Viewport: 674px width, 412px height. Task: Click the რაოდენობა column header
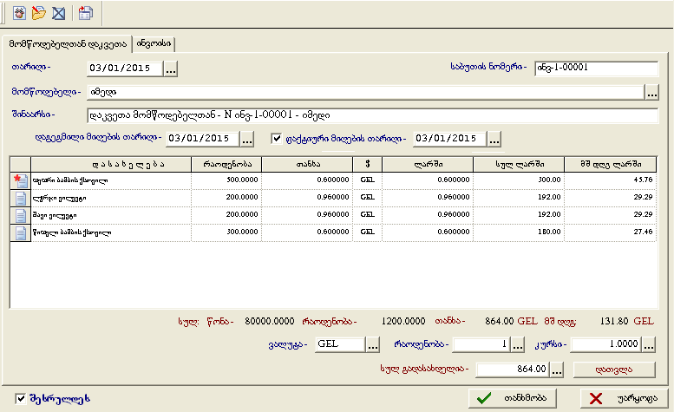point(226,164)
